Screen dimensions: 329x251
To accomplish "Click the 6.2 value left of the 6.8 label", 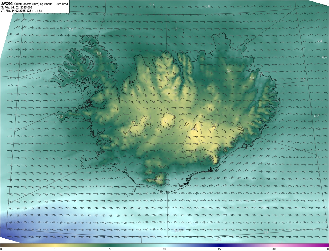I will coord(152,4).
